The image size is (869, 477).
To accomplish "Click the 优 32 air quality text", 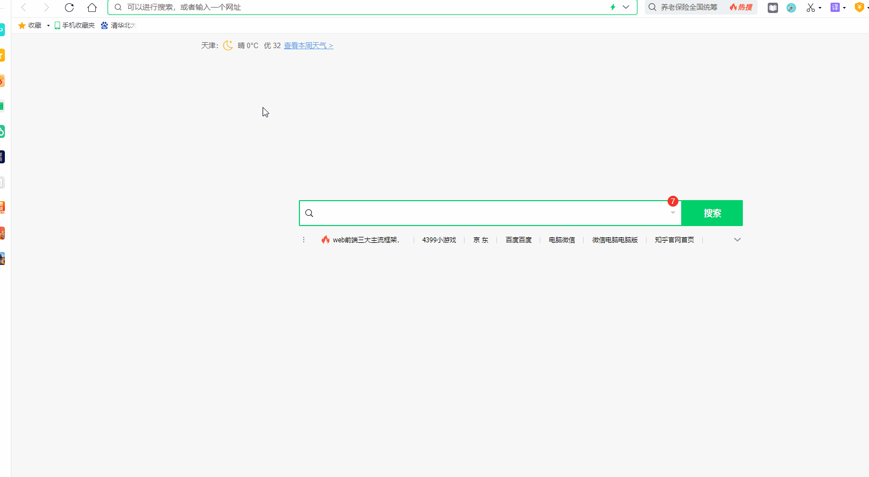I will click(272, 46).
